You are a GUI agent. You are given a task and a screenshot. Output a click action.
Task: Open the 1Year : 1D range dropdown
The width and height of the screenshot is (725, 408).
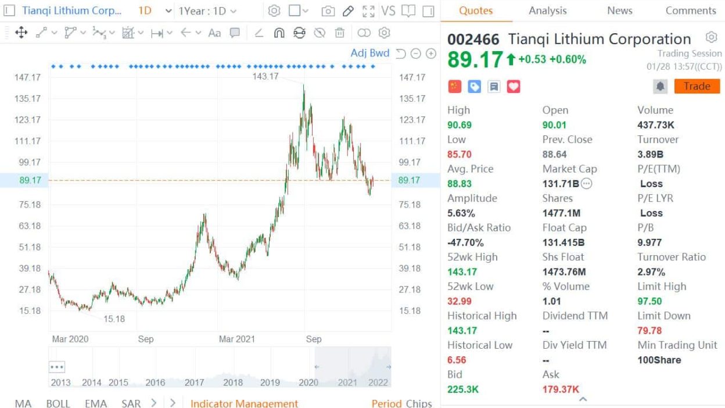[207, 11]
